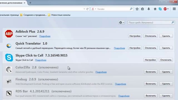The width and height of the screenshot is (178, 100).
Task: Click the Skype toolbar icon
Action: click(160, 9)
